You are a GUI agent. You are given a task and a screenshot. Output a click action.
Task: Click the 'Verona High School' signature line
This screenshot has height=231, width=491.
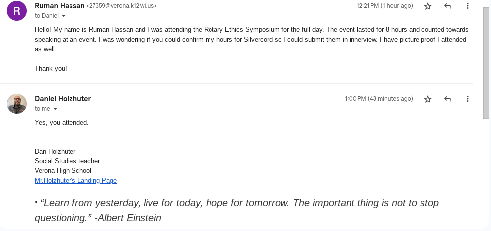click(63, 171)
